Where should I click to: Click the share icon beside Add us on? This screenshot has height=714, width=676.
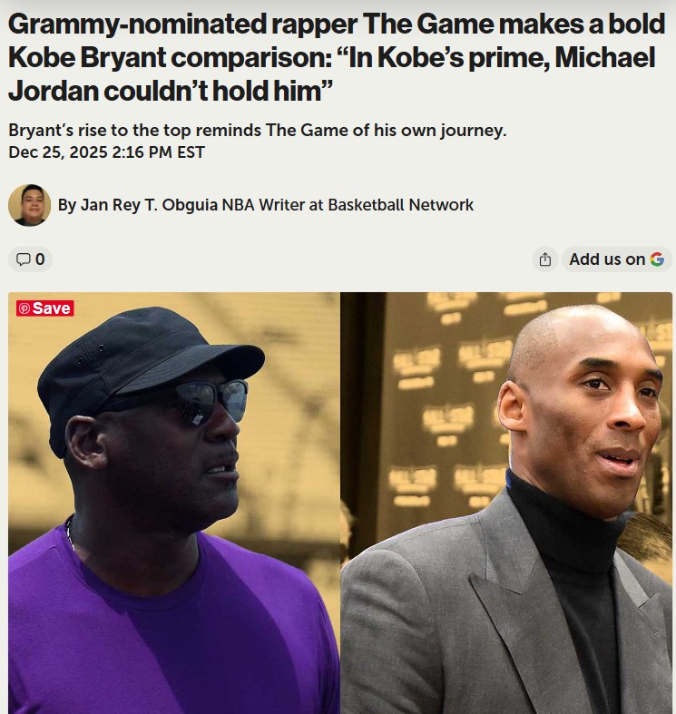pyautogui.click(x=544, y=259)
